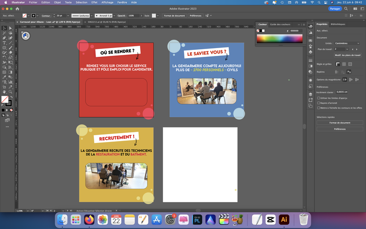The height and width of the screenshot is (229, 366).
Task: Click the hex color value field
Action: point(296,31)
